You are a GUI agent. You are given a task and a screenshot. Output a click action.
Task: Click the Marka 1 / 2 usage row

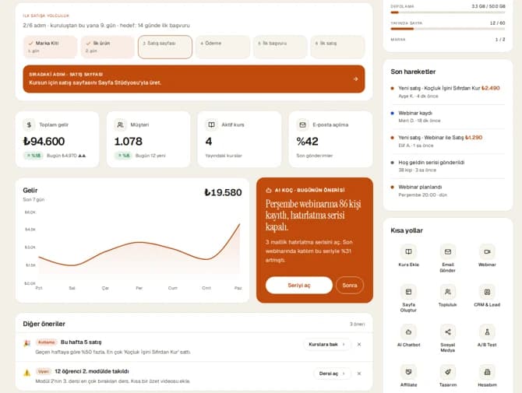(448, 39)
